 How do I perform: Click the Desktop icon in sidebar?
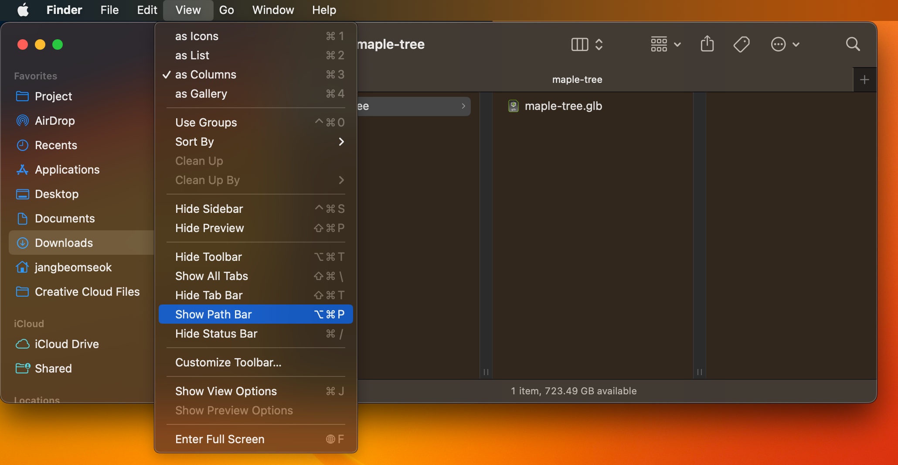coord(22,194)
